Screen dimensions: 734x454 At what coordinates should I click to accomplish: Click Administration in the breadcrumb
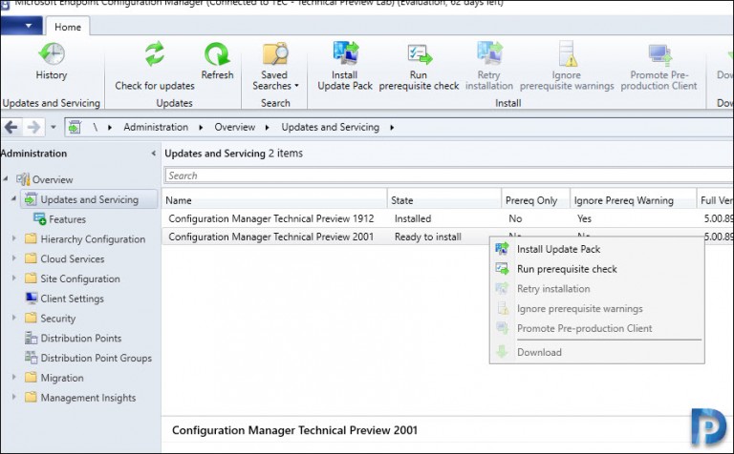pos(156,127)
